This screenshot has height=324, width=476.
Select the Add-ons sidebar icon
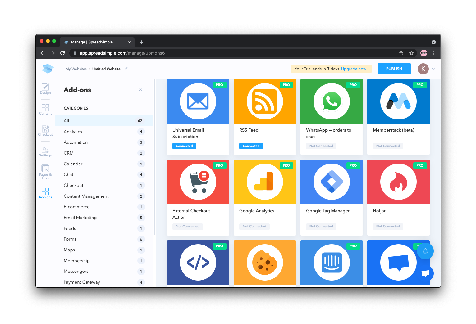(x=45, y=193)
